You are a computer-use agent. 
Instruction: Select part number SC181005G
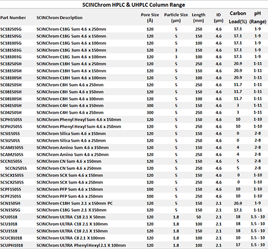11,43
